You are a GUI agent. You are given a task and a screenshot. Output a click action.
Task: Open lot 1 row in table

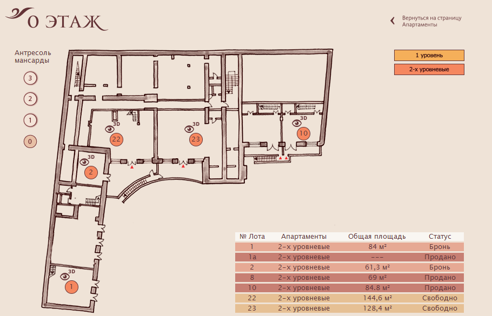(x=349, y=247)
